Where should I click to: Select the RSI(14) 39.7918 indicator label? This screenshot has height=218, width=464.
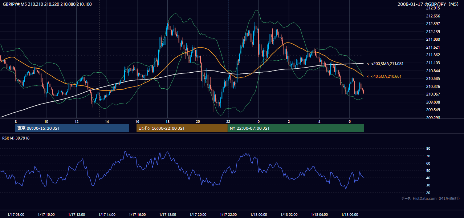[16, 138]
